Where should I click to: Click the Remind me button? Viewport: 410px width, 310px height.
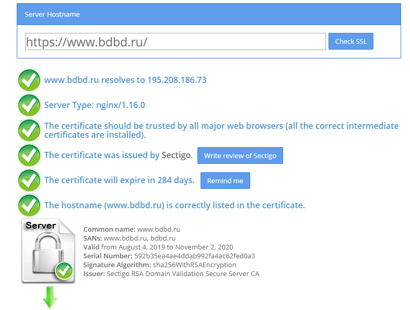225,181
